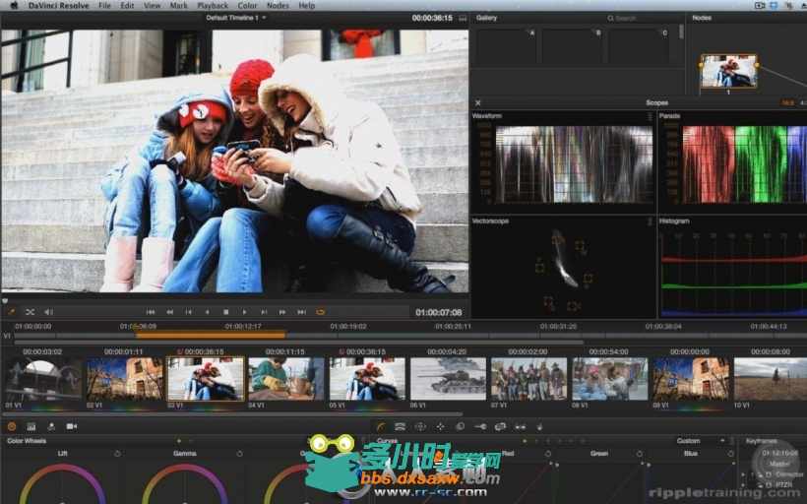Select node 1 in the Nodes editor
Screen dimensions: 807x504
pos(728,71)
